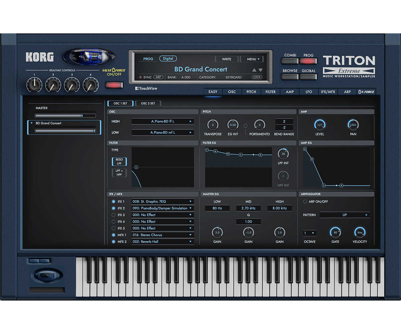This screenshot has width=401, height=334.
Task: Turn the TRANSPOSE knob in the Pitch section
Action: (x=213, y=125)
